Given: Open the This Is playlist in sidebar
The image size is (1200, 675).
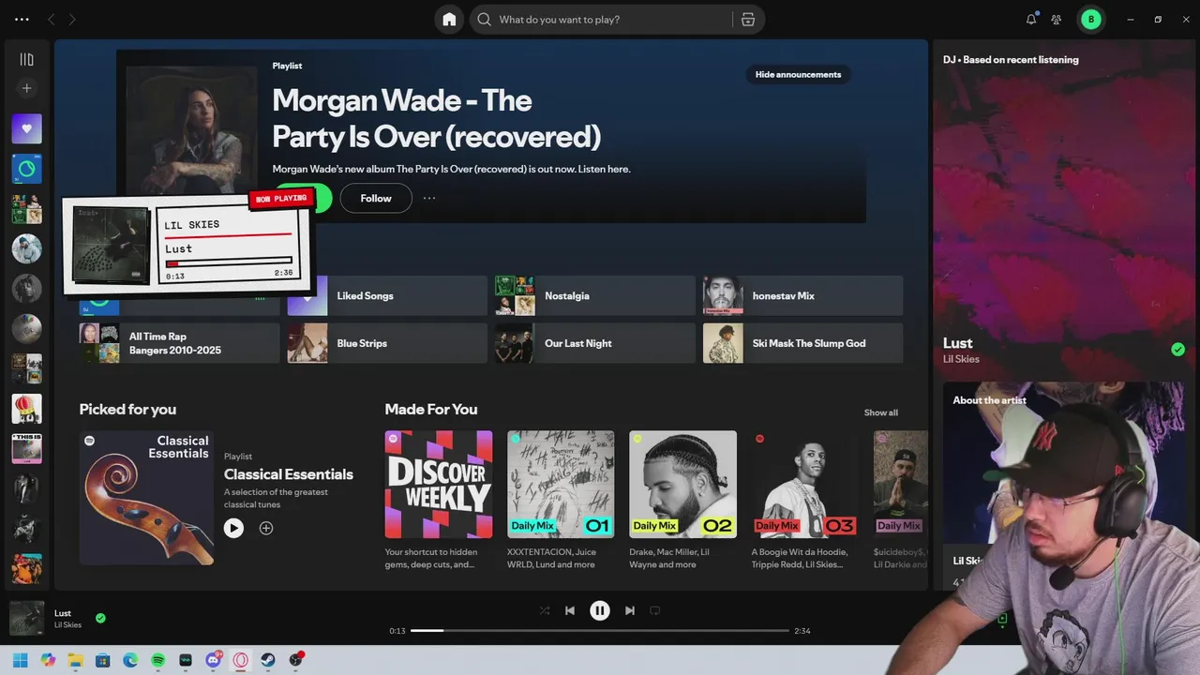Looking at the screenshot, I should 26,448.
